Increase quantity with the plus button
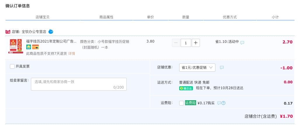Image resolution: width=298 pixels, height=125 pixels. pos(196,43)
